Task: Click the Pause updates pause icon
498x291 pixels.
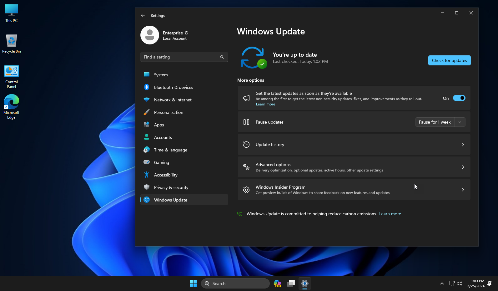Action: 246,122
